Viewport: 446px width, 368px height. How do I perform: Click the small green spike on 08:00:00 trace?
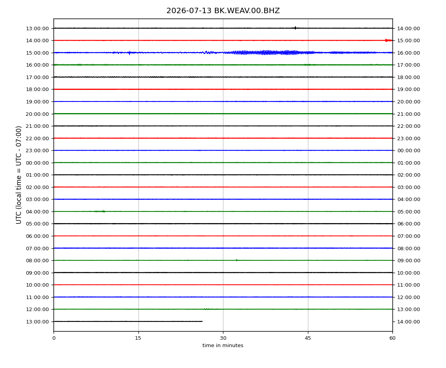tap(237, 260)
